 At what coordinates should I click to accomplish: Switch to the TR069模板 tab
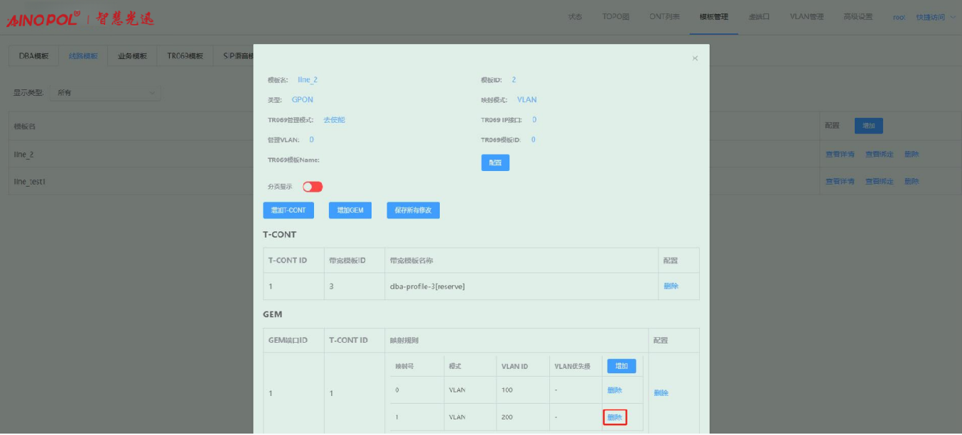click(185, 56)
